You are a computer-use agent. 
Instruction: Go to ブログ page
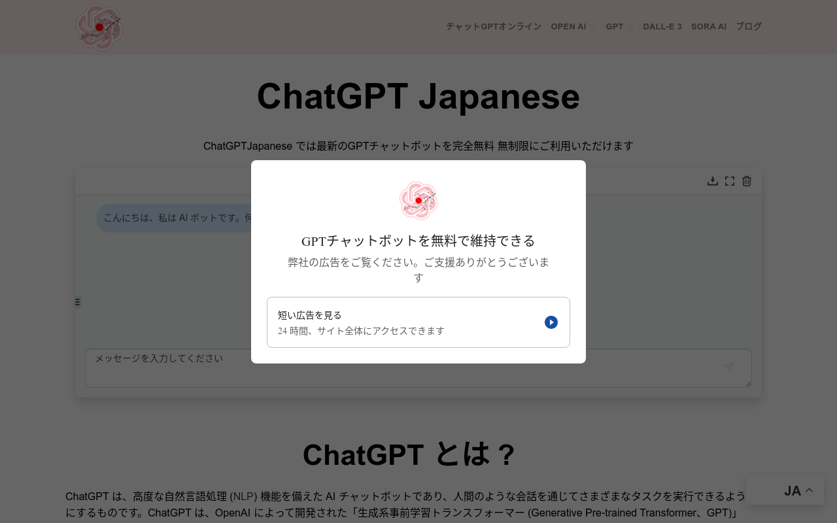click(x=749, y=27)
